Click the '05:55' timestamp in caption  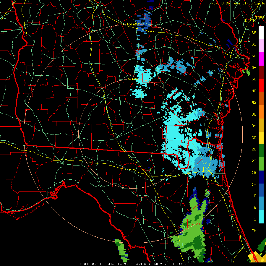tap(179, 264)
